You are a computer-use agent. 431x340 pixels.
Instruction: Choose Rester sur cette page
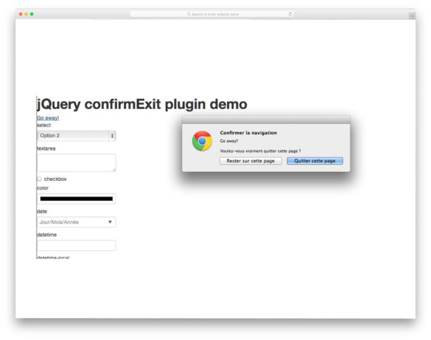250,161
